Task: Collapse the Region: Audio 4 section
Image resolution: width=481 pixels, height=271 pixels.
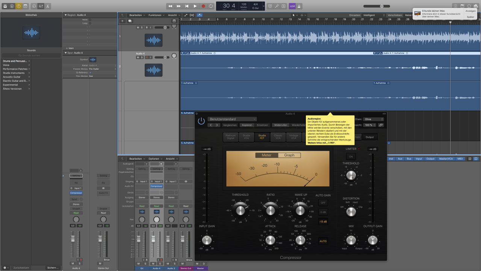Action: tap(65, 15)
